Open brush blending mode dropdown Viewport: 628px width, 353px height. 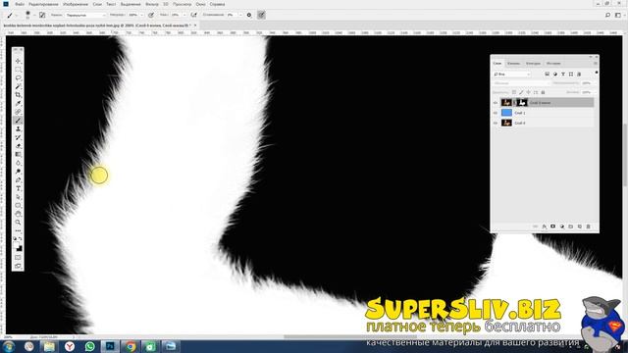pos(85,15)
